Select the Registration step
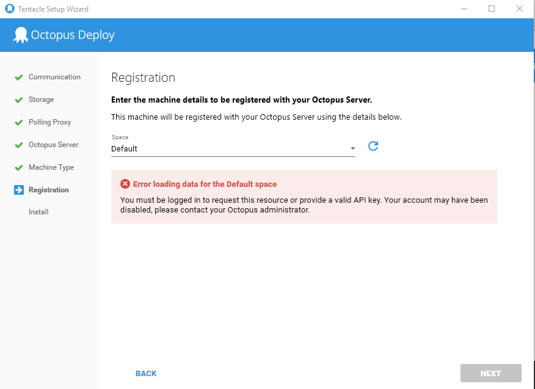Screen dimensions: 535x389 (49, 190)
